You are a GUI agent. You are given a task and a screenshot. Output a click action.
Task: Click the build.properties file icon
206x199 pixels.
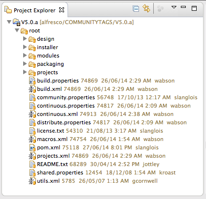pos(32,81)
